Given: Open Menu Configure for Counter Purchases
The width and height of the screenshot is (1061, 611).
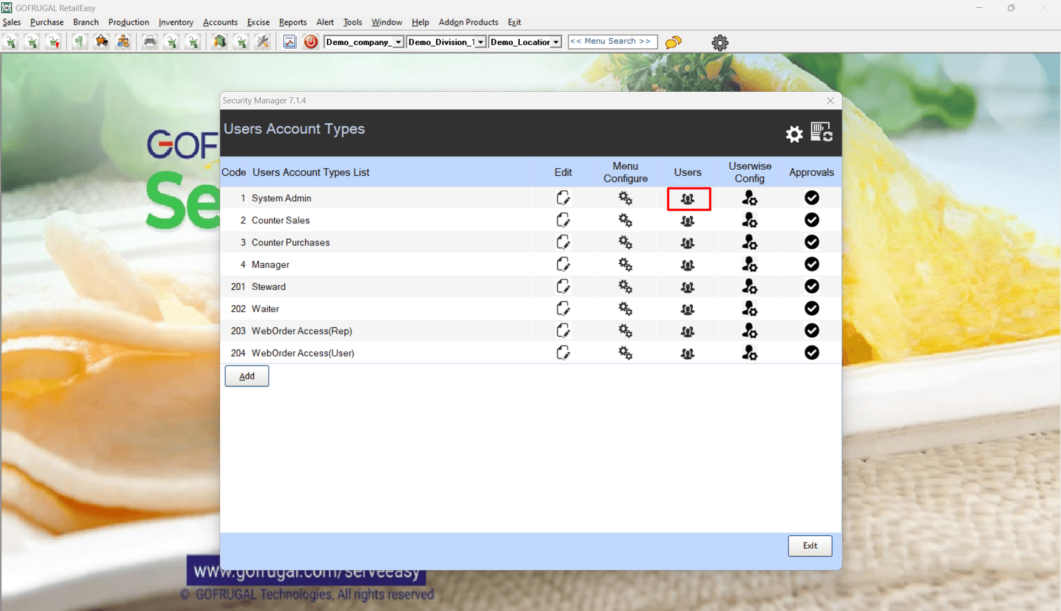Looking at the screenshot, I should pos(625,242).
